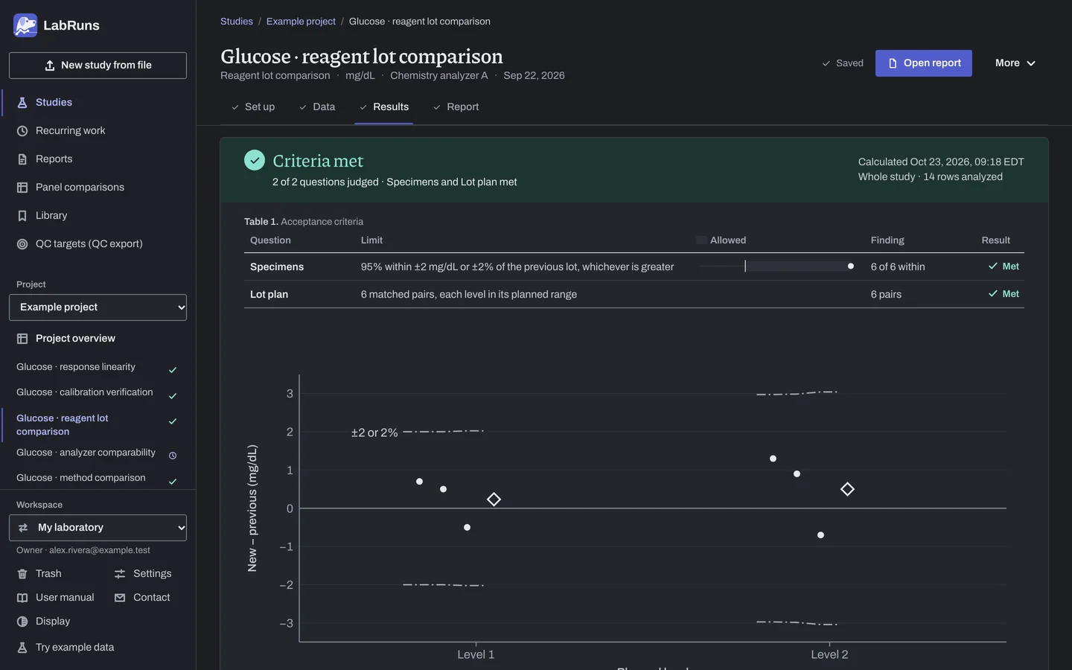Click the Lot plan row label
The image size is (1072, 670).
(269, 295)
